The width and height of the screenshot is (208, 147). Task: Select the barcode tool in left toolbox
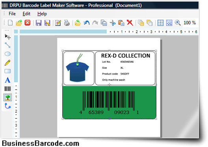point(7,89)
